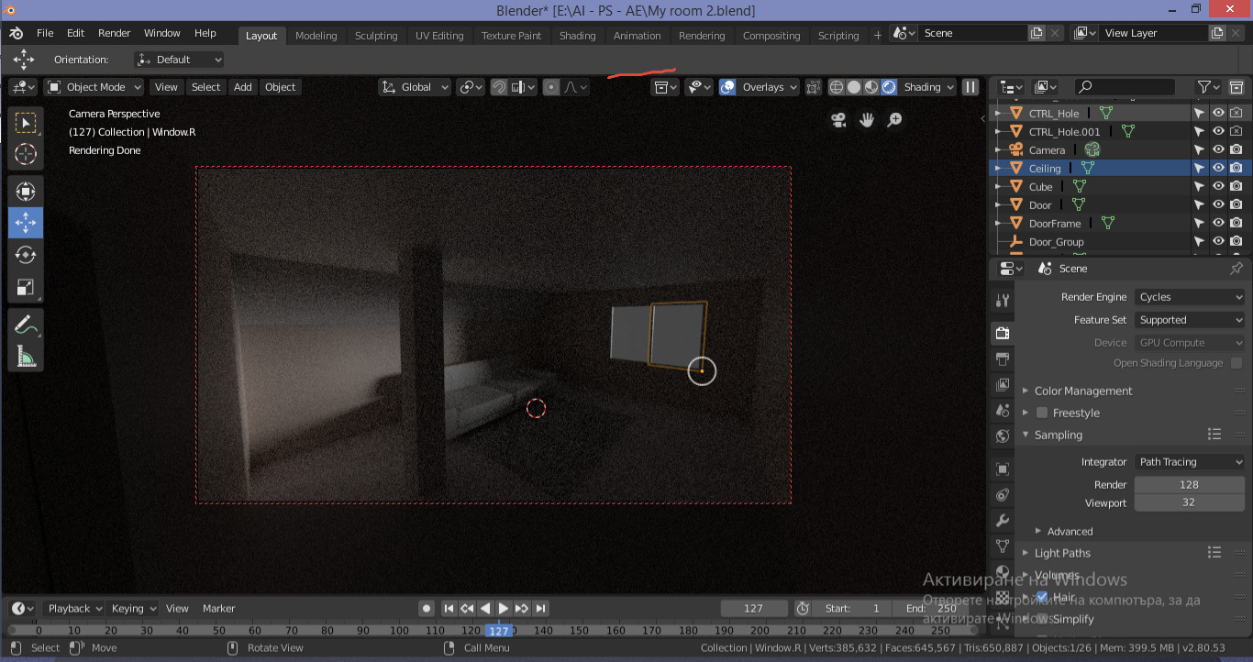This screenshot has height=662, width=1253.
Task: Open Orientation Default dropdown
Action: point(179,60)
